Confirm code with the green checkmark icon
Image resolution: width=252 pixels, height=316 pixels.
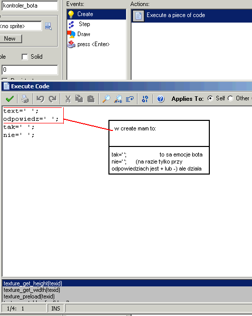(x=10, y=99)
